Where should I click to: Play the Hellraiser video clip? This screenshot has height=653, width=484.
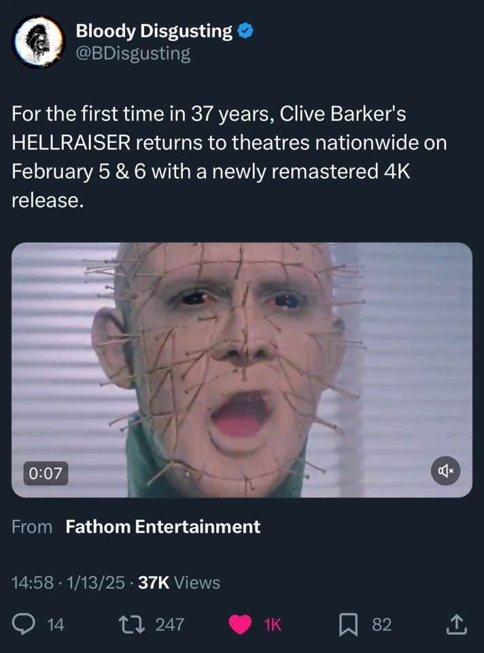(x=242, y=370)
